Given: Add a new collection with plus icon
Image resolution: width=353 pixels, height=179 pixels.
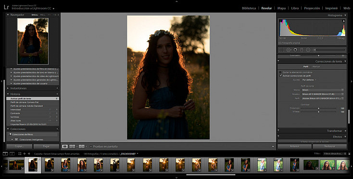Looking at the screenshot, I should 57,129.
